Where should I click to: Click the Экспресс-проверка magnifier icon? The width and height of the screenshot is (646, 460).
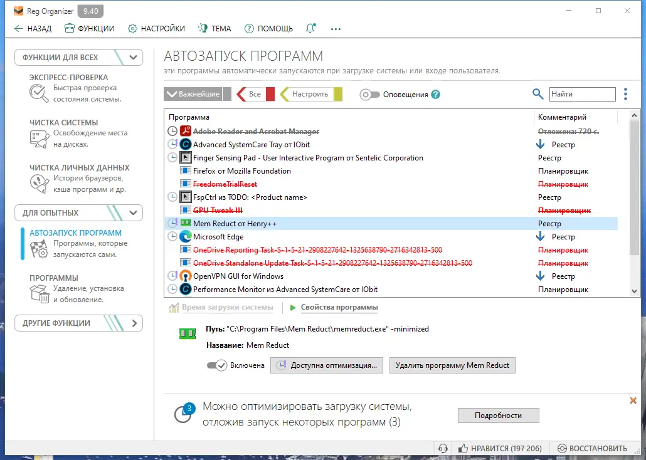(39, 93)
